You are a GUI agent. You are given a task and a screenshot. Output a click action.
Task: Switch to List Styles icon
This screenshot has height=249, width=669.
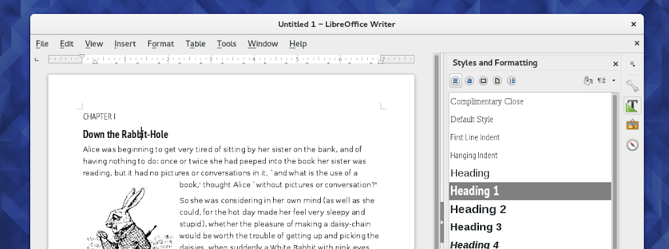click(512, 81)
